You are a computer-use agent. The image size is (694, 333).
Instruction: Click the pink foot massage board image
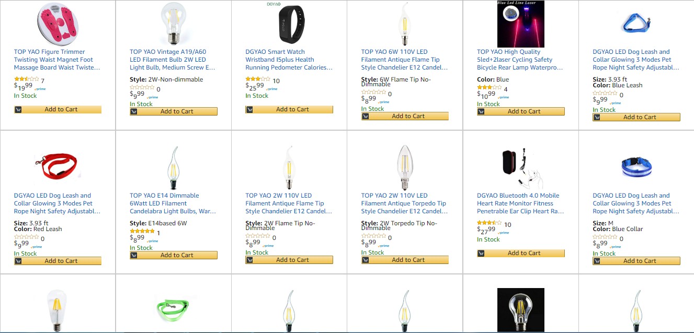(x=57, y=24)
